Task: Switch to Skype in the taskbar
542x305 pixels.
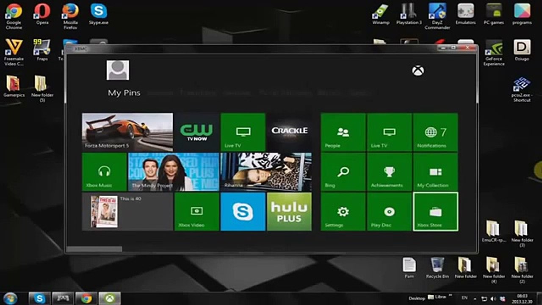Action: 40,298
